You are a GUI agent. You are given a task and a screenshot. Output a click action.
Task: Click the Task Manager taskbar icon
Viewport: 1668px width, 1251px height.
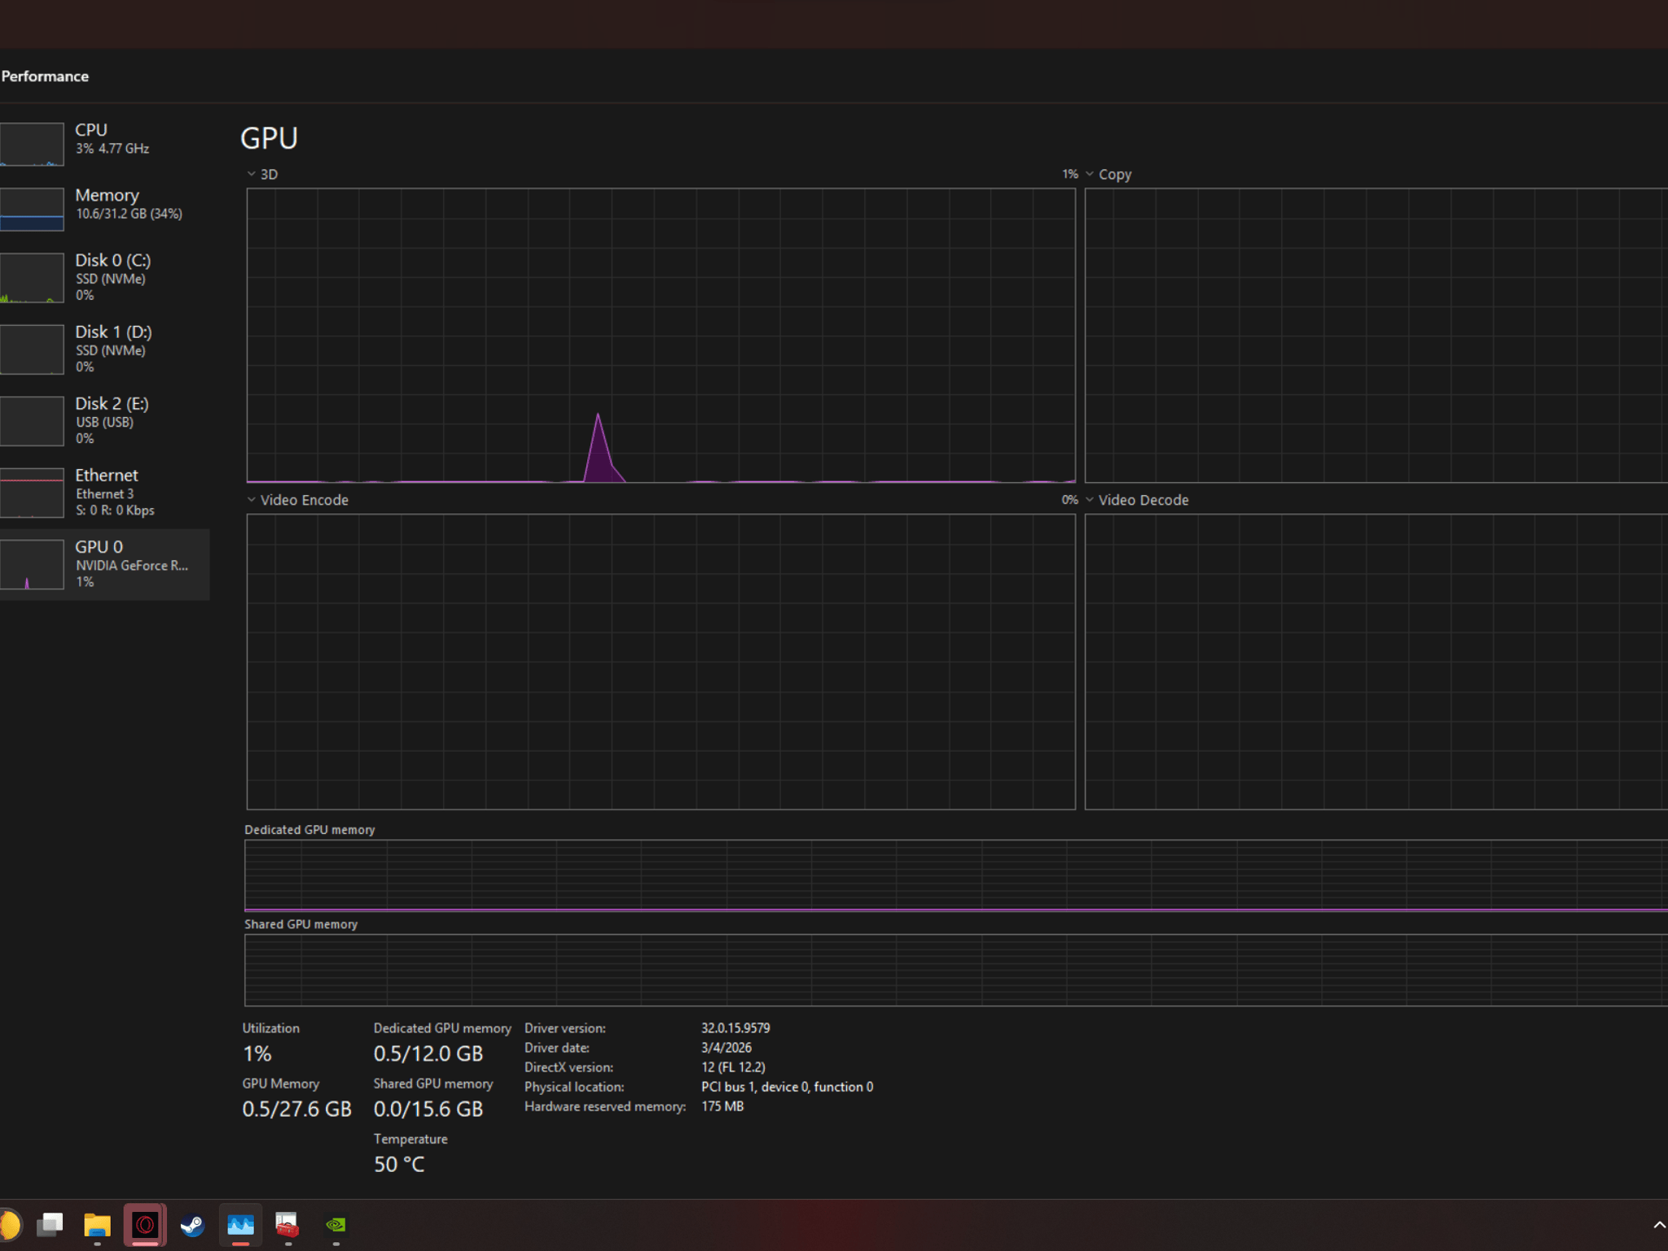[240, 1224]
